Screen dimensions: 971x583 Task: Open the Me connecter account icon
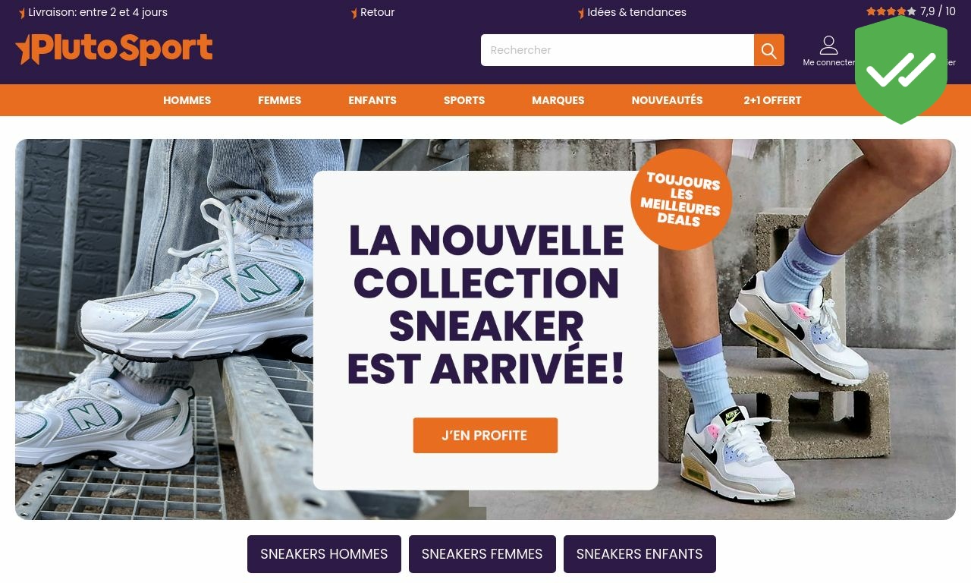828,51
